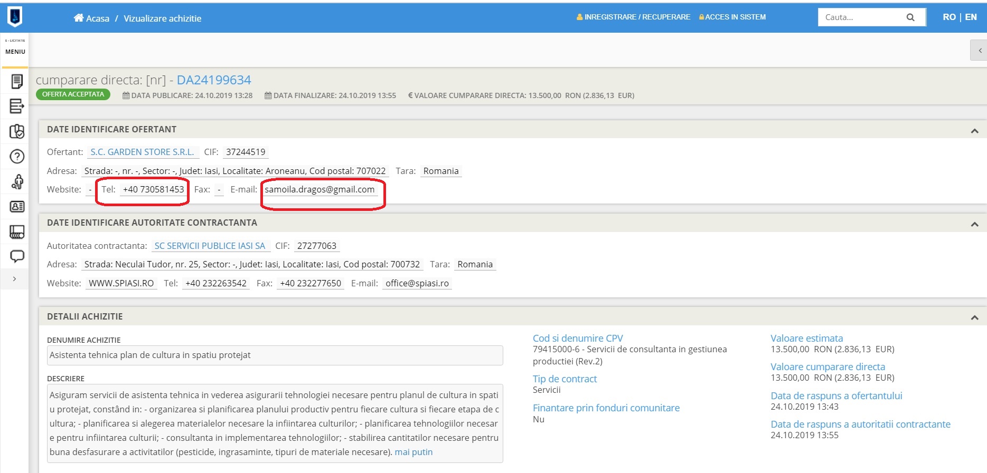This screenshot has width=987, height=473.
Task: Click the search magnifier icon
Action: pos(910,17)
